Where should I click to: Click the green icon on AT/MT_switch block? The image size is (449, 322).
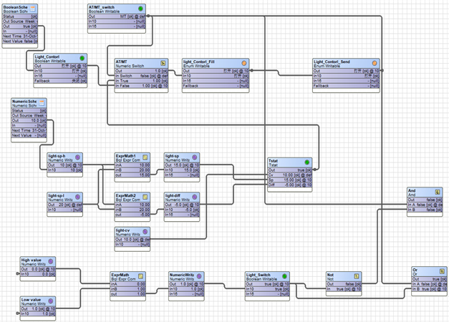click(140, 9)
